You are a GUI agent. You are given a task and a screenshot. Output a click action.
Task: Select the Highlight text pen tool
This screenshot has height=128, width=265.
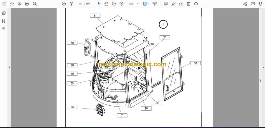click(x=173, y=4)
